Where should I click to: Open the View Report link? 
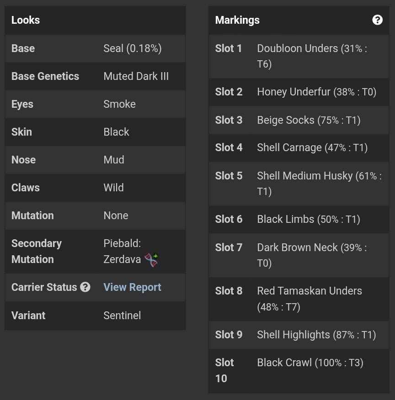pos(132,287)
